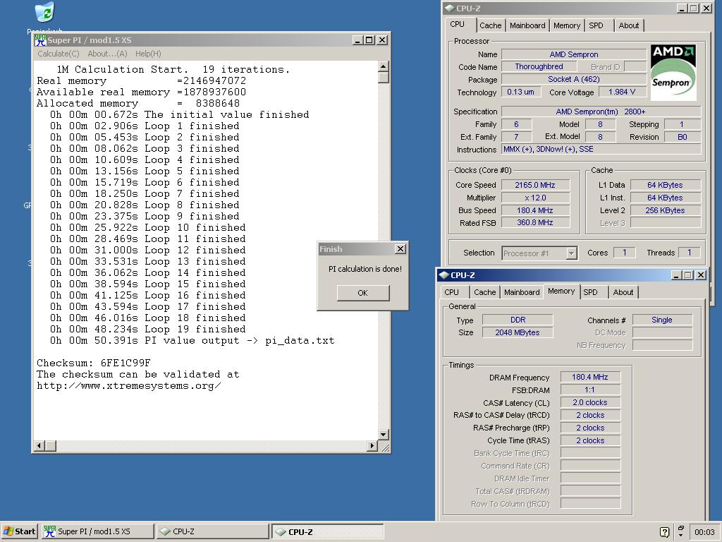Click the Windows Start button

19,531
